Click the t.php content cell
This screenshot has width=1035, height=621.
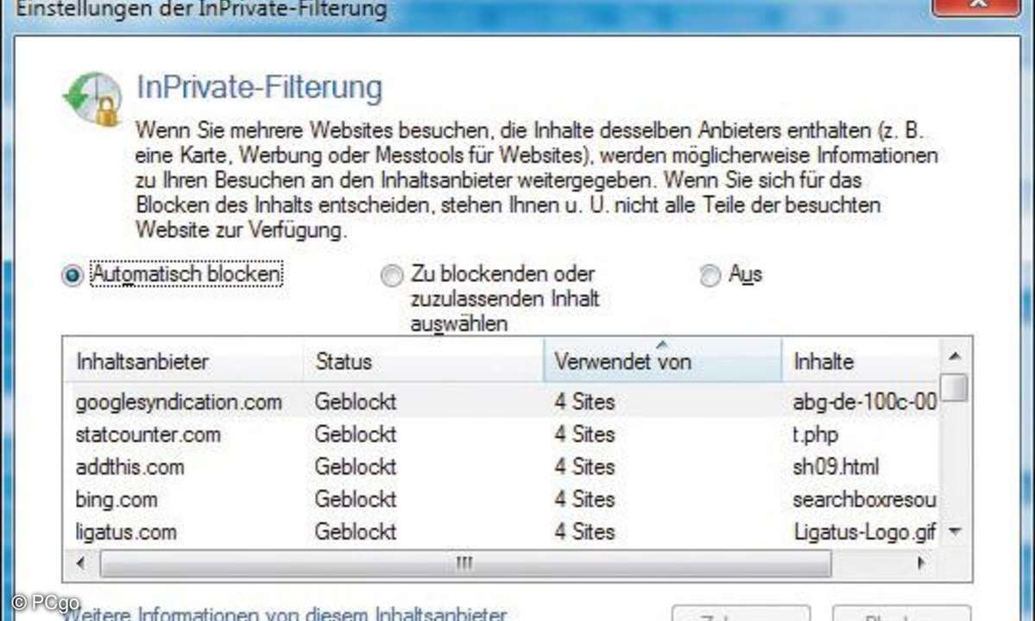coord(815,435)
